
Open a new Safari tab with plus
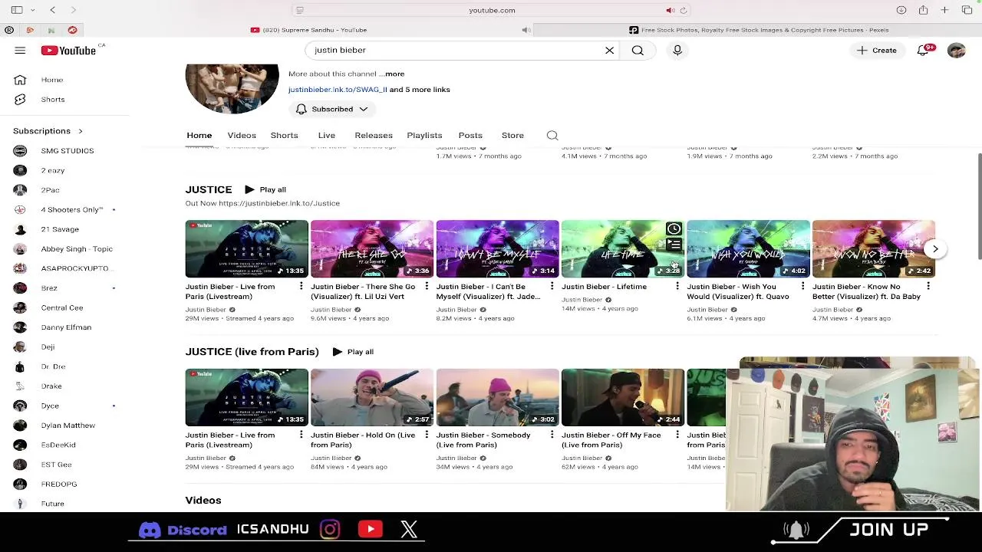[944, 10]
